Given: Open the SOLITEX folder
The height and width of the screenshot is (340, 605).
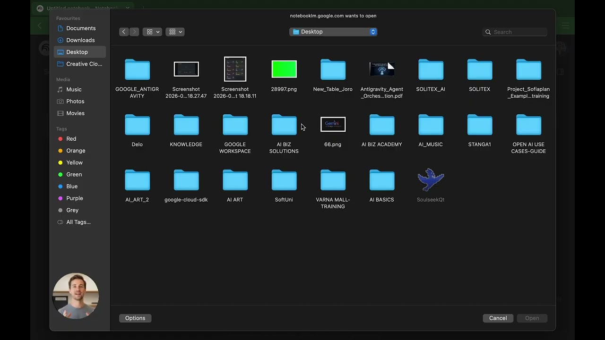Looking at the screenshot, I should 480,70.
